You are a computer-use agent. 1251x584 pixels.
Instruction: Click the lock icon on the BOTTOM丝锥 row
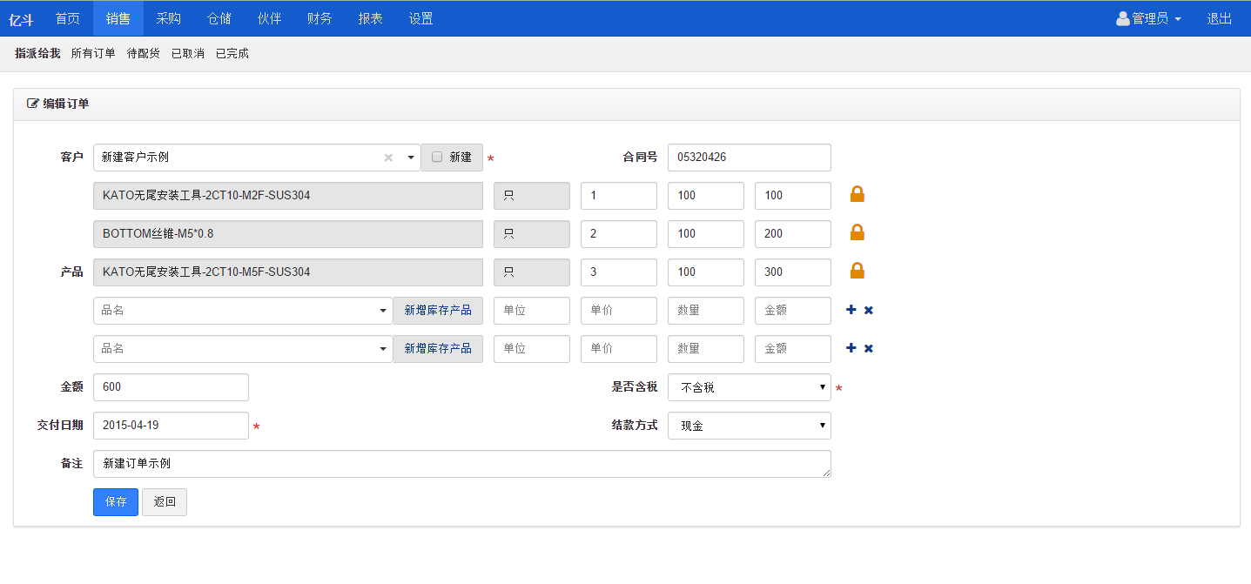(857, 232)
